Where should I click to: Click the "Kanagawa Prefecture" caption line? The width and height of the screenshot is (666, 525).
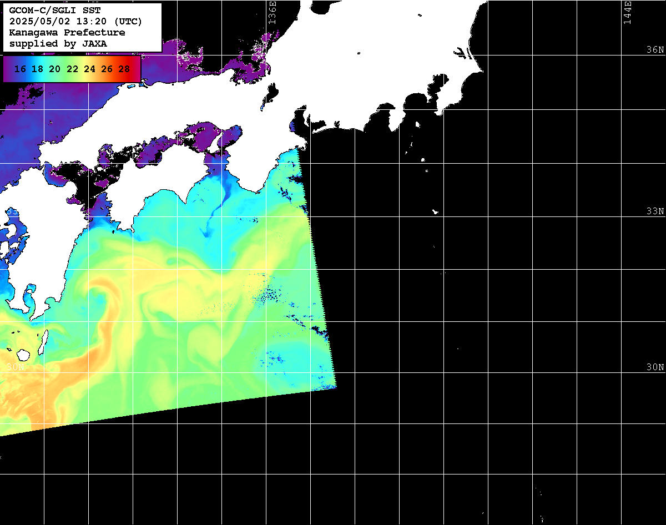[67, 33]
